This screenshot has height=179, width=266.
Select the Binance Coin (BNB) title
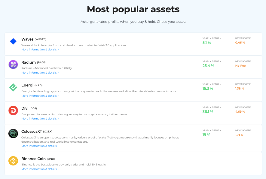pyautogui.click(x=38, y=159)
